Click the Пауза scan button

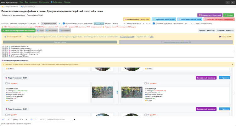pos(40,31)
